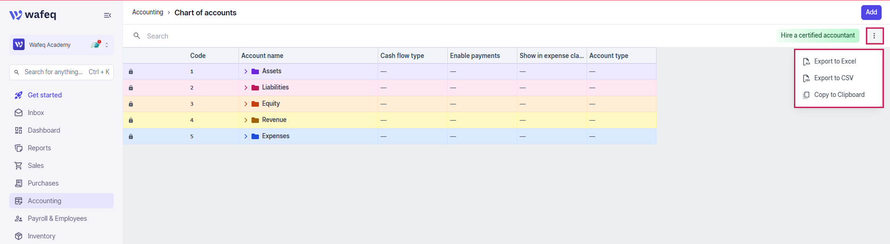Screen dimensions: 890x244
Task: Click the Inventory box icon
Action: [x=19, y=236]
